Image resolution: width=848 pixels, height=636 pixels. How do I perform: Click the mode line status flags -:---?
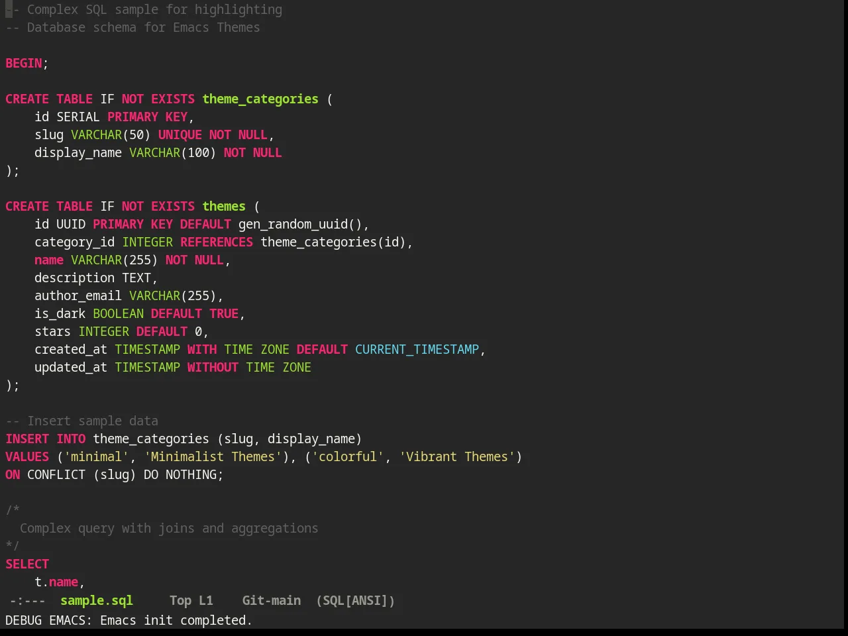pos(27,600)
